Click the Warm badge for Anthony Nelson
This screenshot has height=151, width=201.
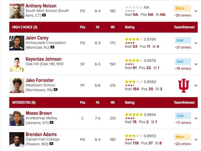(182, 8)
